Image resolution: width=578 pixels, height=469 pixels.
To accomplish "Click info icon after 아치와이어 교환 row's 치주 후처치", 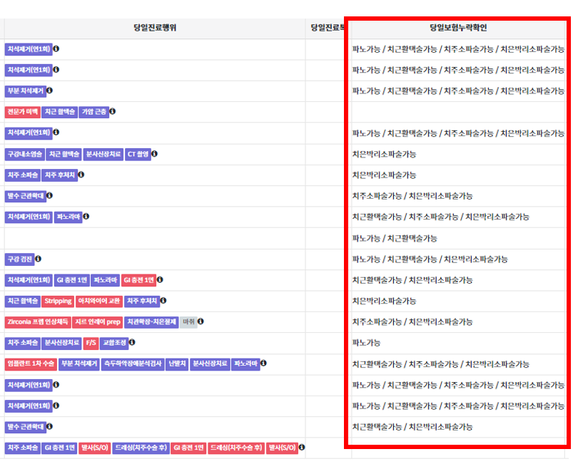I will coord(163,301).
